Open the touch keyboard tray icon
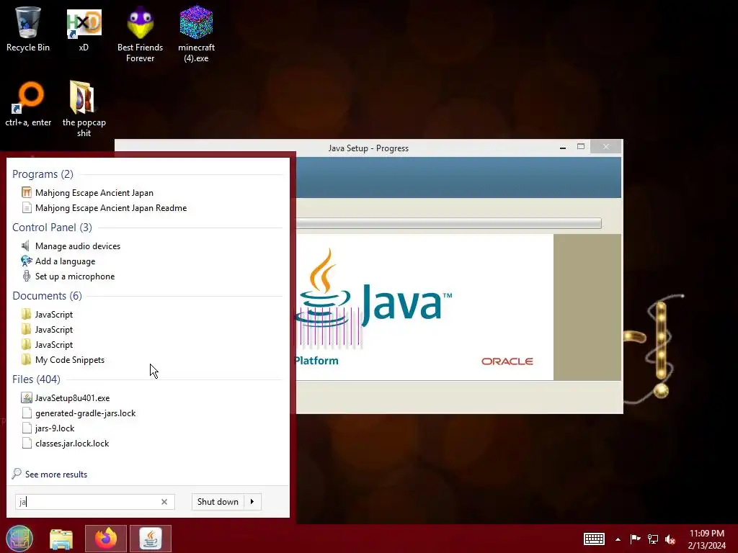This screenshot has height=553, width=738. click(x=594, y=539)
